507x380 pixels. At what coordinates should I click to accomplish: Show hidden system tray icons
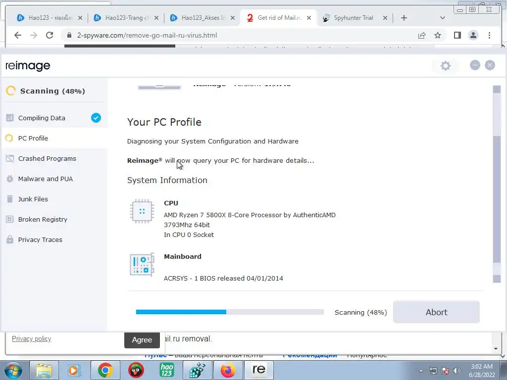click(421, 371)
